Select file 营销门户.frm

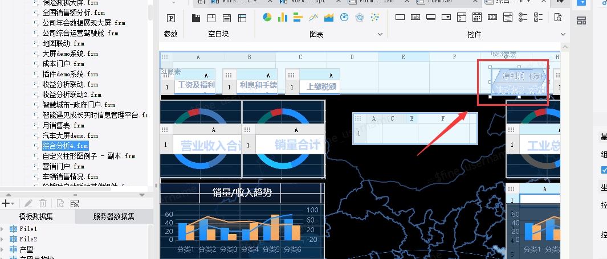click(x=63, y=166)
